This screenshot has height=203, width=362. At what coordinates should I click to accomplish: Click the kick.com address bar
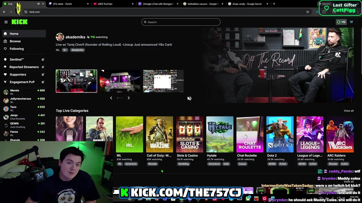[x=167, y=12]
